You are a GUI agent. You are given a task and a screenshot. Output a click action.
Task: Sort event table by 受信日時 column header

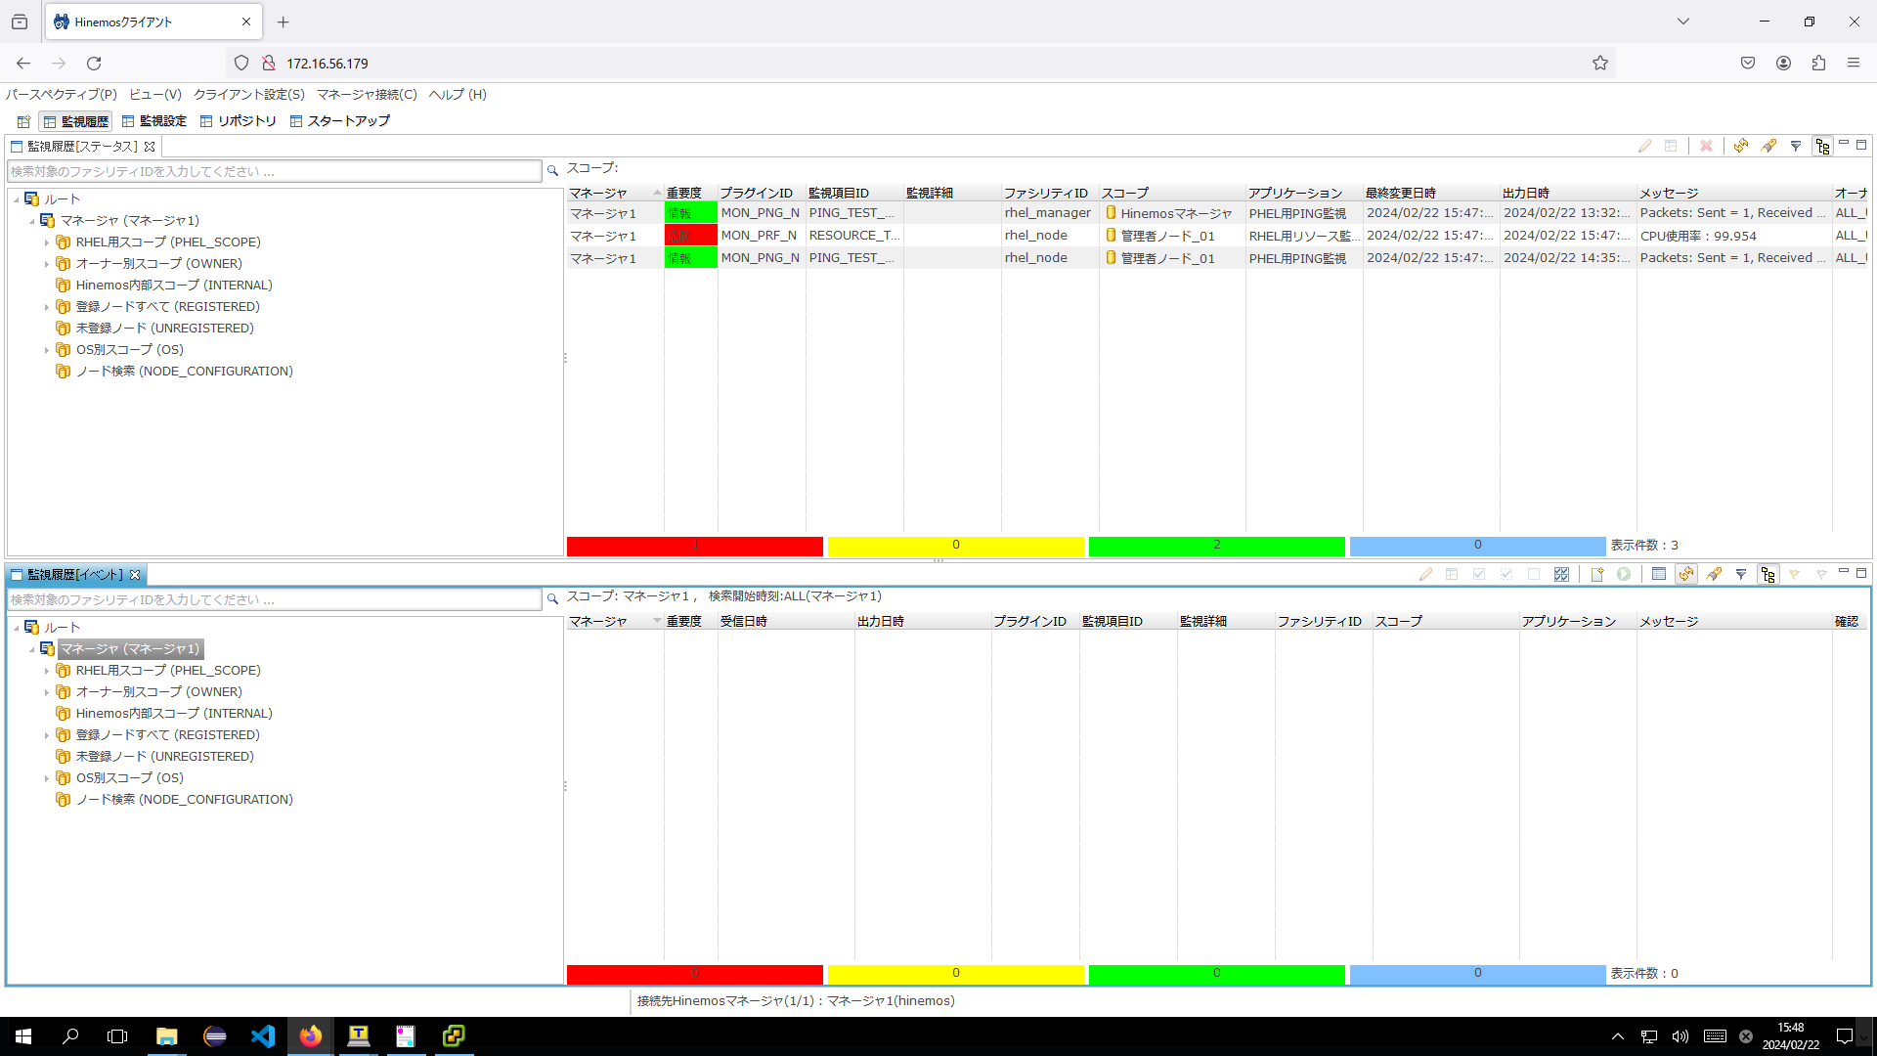786,621
